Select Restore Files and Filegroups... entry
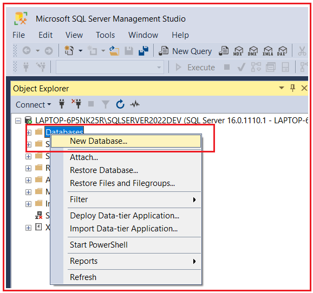This screenshot has height=293, width=313. (x=126, y=183)
